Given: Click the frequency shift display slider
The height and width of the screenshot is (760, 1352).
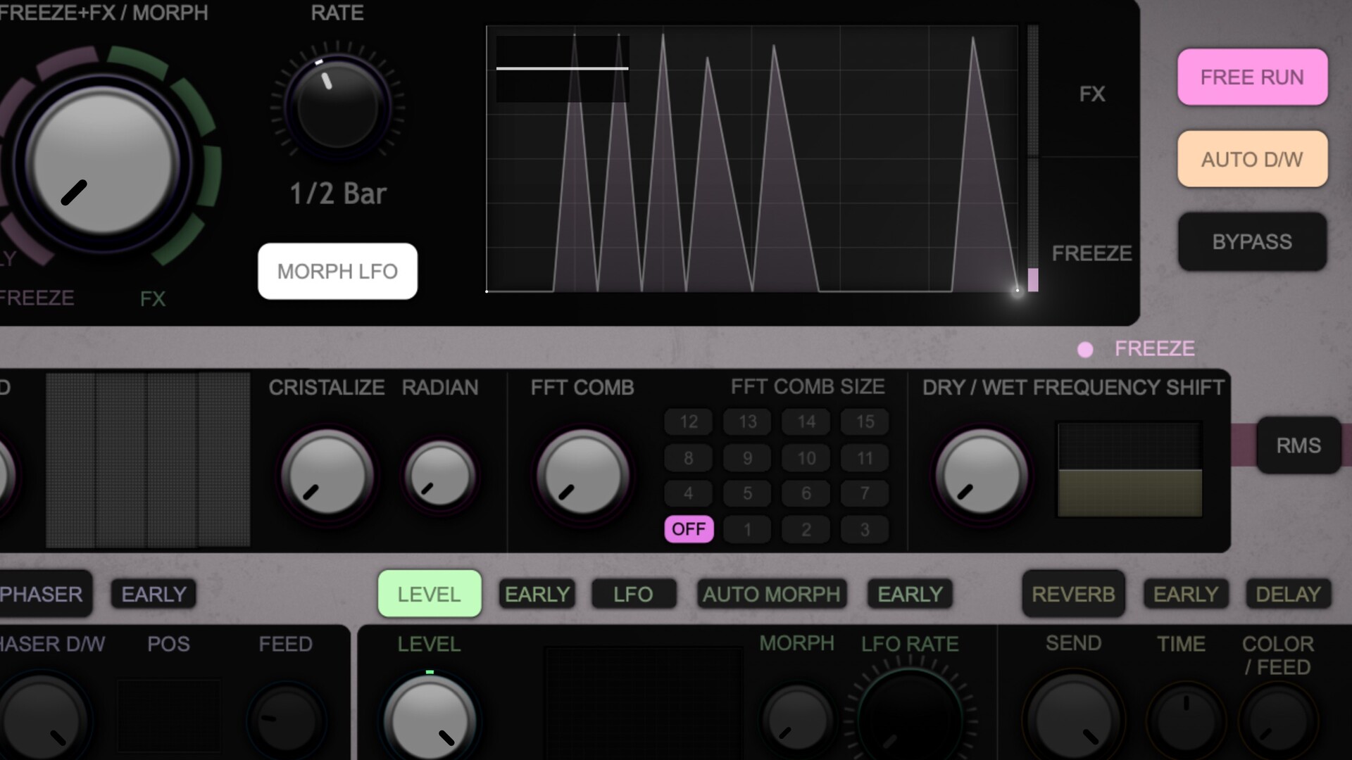Looking at the screenshot, I should 1129,469.
